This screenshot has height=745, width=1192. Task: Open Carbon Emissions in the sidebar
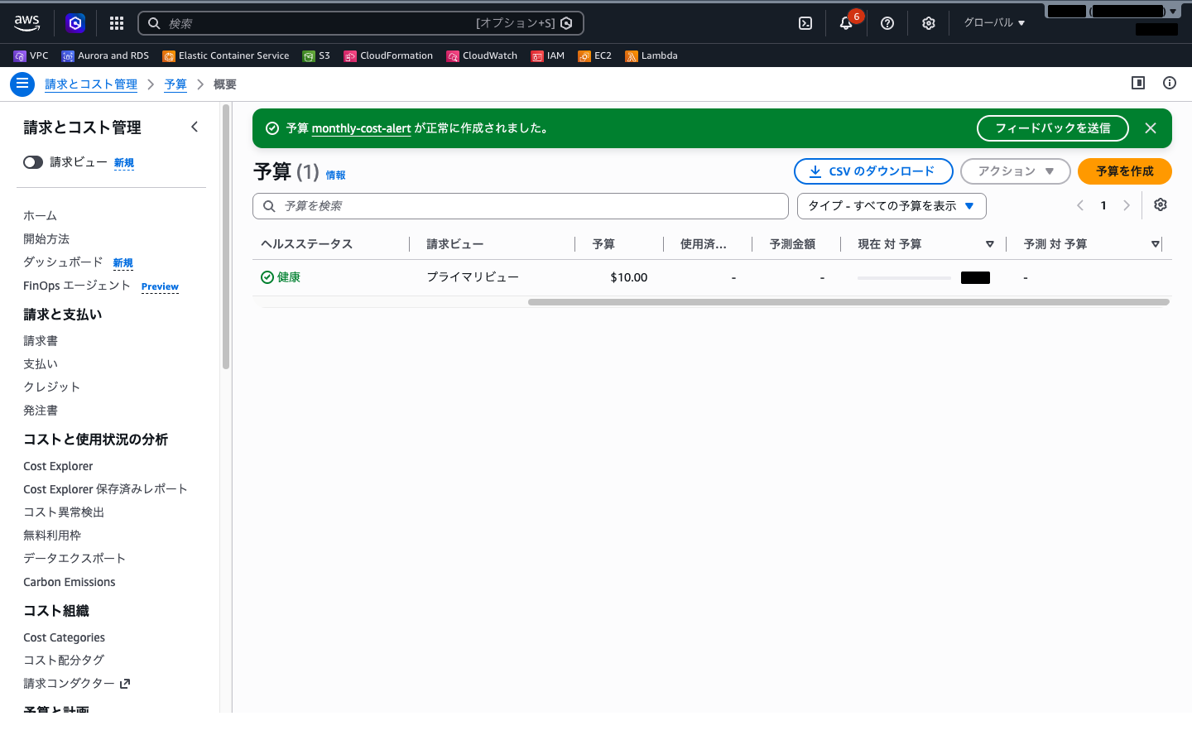click(70, 583)
